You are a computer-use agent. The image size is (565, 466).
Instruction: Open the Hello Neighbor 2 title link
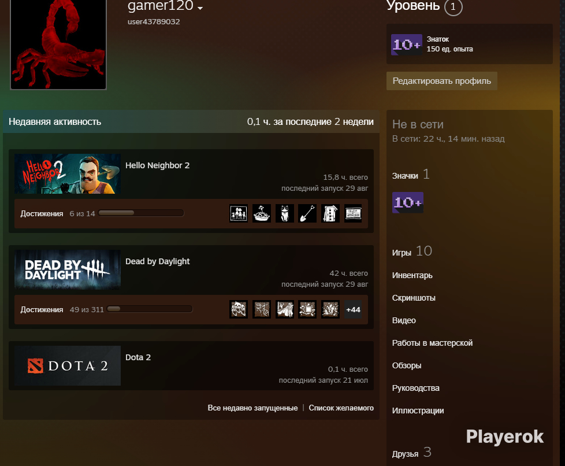pos(158,165)
